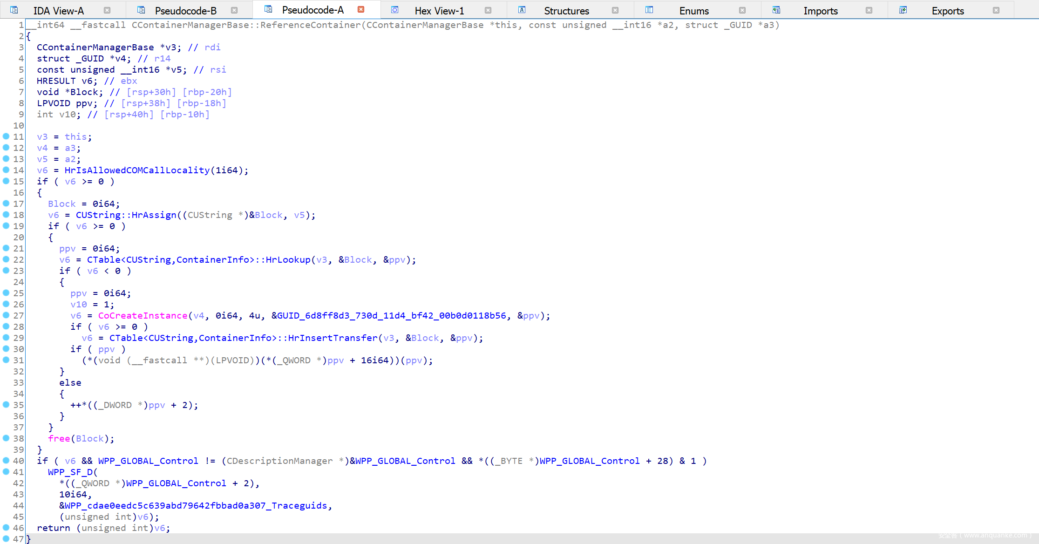Screen dimensions: 1039x544
Task: Click the HrIsAllowedCOMCallLocality function name
Action: (x=137, y=170)
